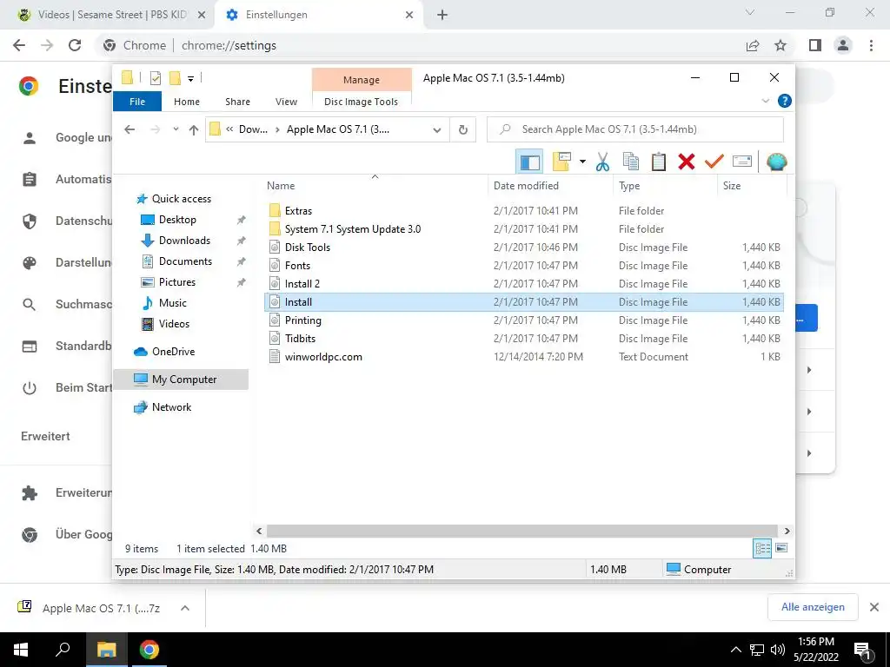The height and width of the screenshot is (667, 890).
Task: Expand the Explorer ribbon chevron
Action: coord(765,101)
